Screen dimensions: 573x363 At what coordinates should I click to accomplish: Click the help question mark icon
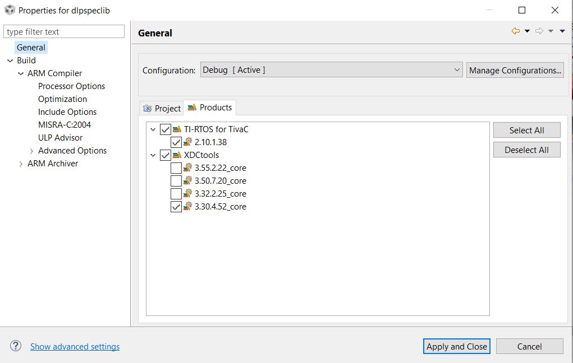pos(16,346)
